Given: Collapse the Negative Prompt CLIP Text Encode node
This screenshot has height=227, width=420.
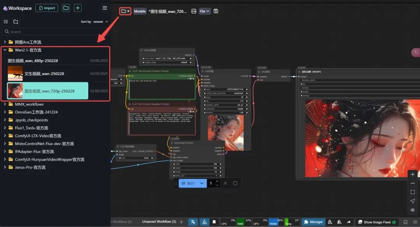Looking at the screenshot, I should [x=130, y=104].
